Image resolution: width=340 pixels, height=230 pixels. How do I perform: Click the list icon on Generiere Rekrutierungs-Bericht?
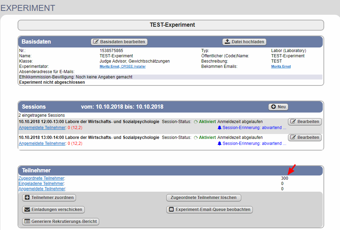pyautogui.click(x=27, y=221)
